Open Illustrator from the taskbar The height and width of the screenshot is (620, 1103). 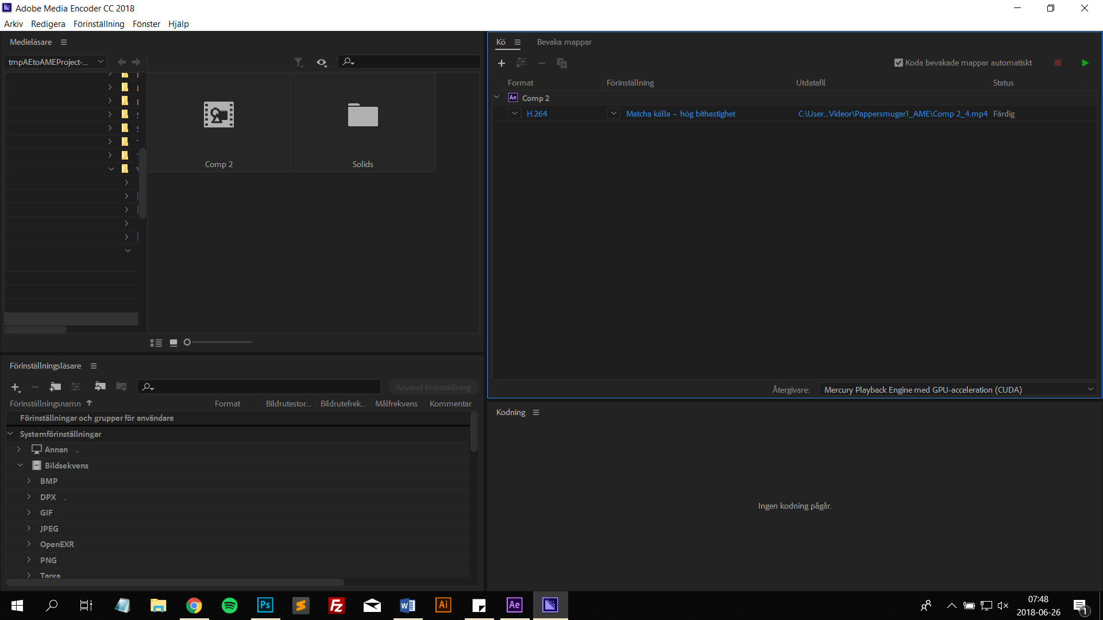pos(443,605)
